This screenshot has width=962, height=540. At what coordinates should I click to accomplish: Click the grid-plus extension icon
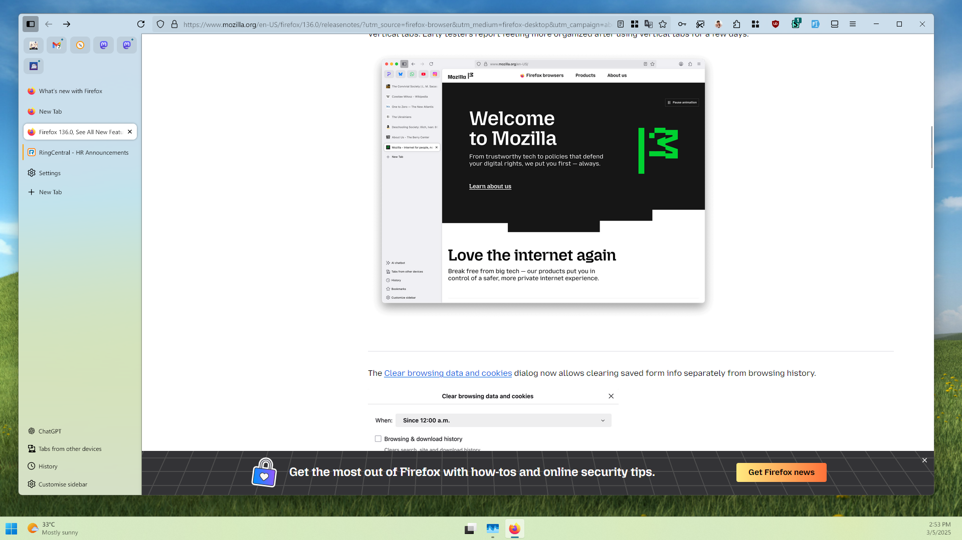click(755, 24)
